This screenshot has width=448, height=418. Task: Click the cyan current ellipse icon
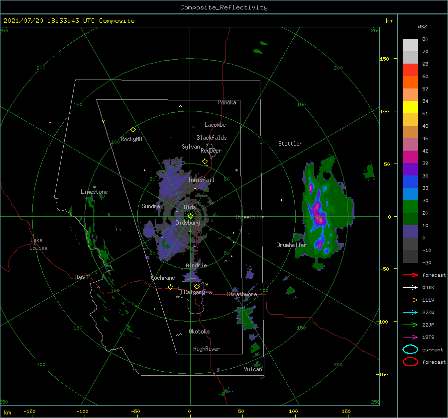pos(410,349)
